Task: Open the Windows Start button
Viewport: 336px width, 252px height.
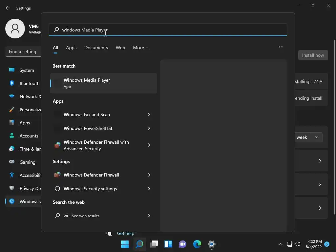Action: click(125, 244)
